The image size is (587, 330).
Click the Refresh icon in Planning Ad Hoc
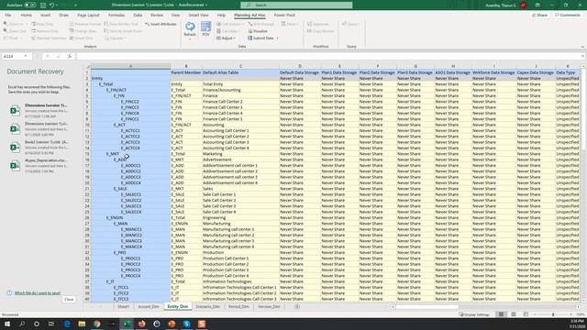[x=190, y=27]
